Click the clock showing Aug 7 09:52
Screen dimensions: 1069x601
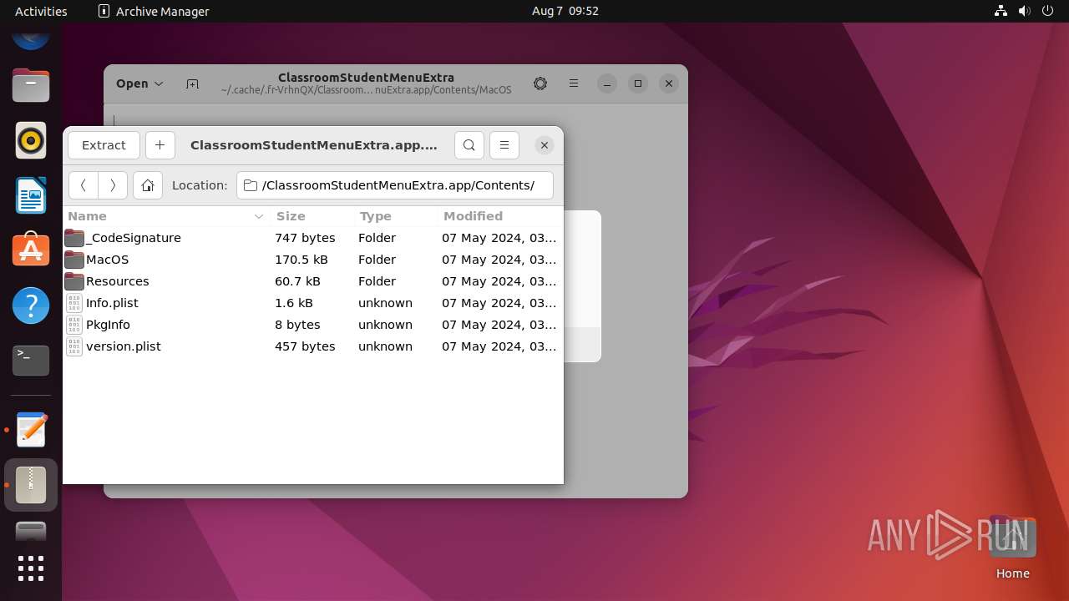[x=565, y=11]
